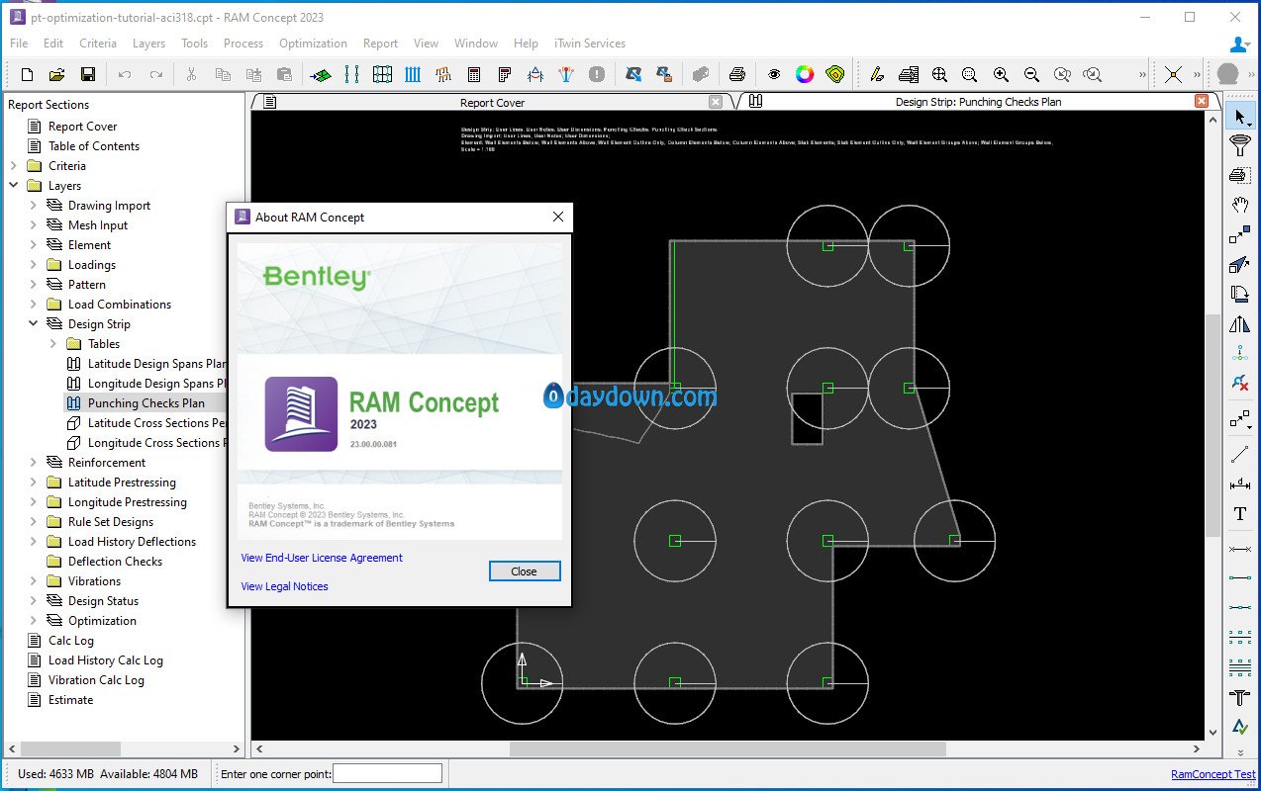Save the model using the floppy disk icon

click(x=88, y=74)
